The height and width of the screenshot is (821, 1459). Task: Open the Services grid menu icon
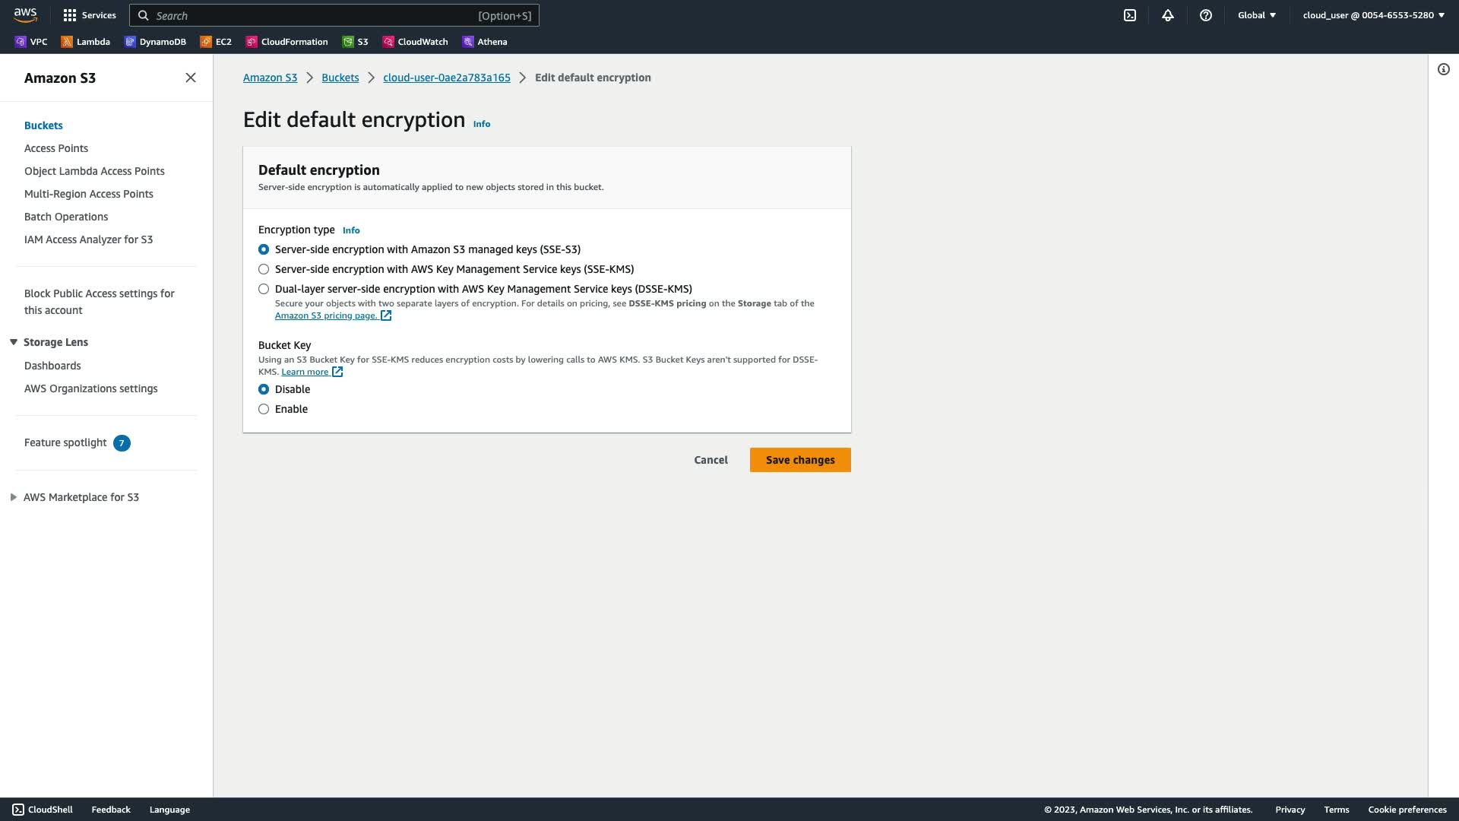click(x=70, y=15)
